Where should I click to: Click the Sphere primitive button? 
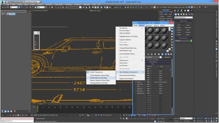coord(179,28)
